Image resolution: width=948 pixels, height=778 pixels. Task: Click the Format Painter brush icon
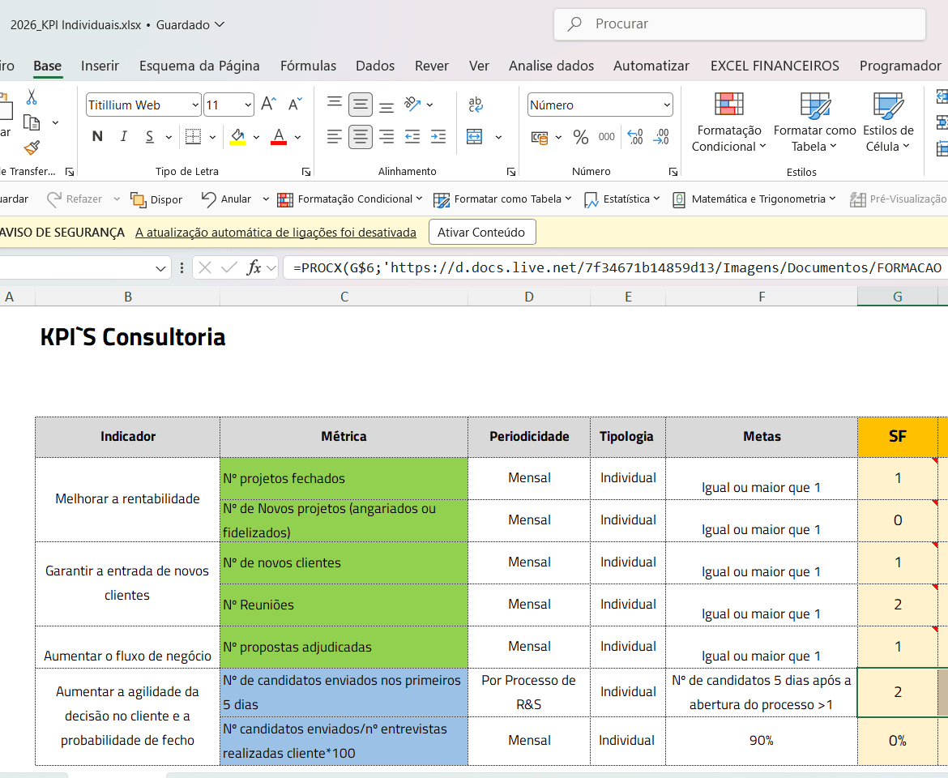tap(32, 147)
